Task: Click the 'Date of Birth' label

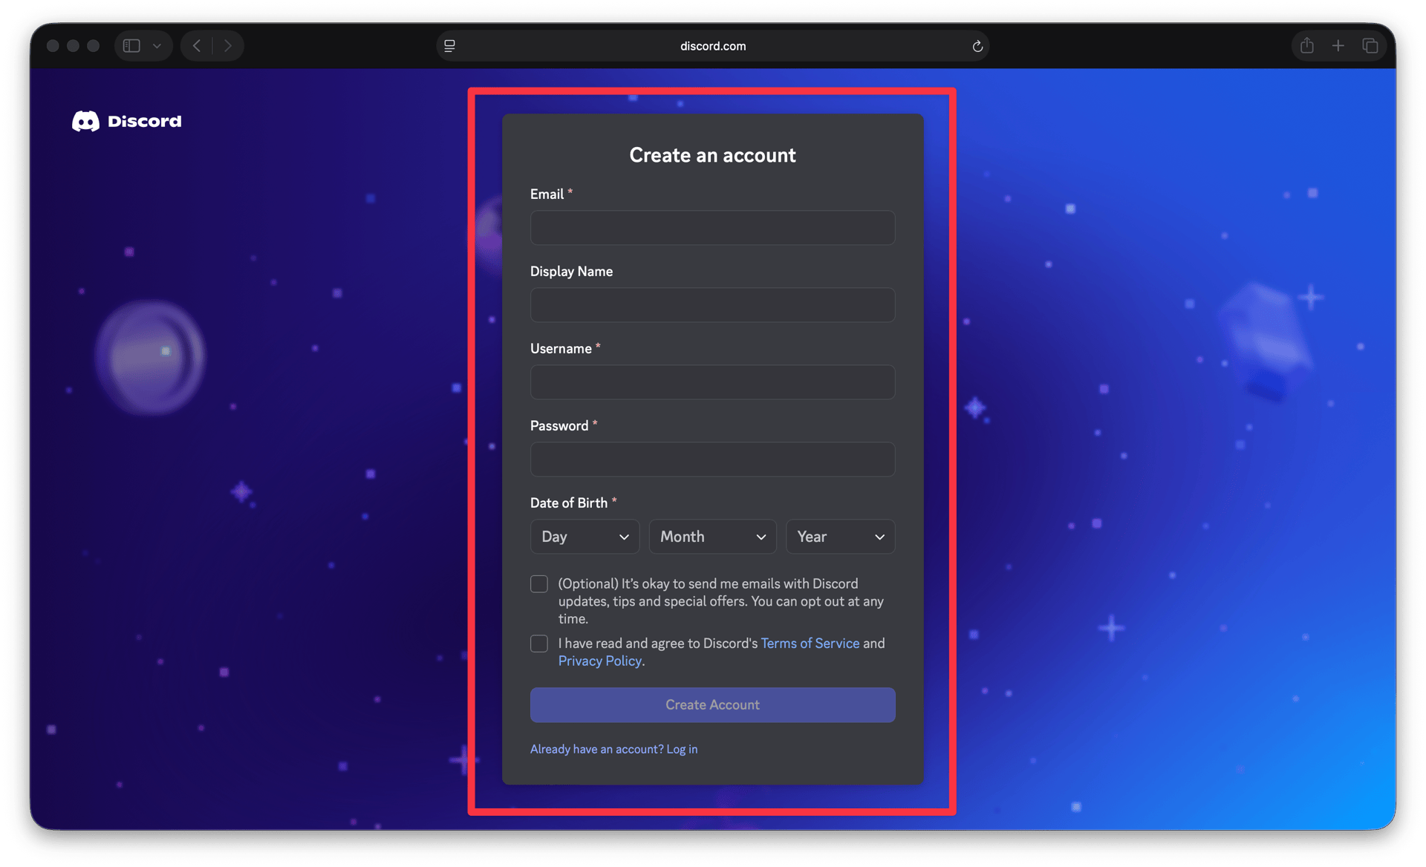Action: (569, 503)
